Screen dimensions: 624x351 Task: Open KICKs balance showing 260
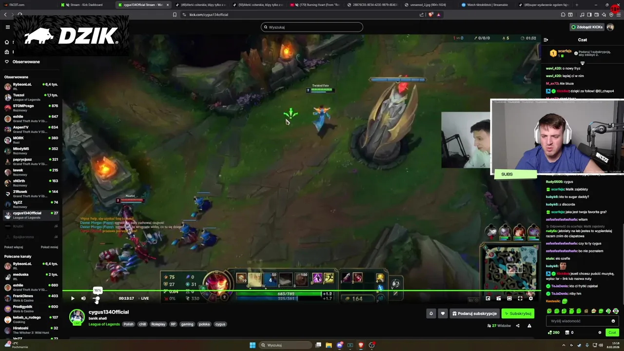[553, 332]
